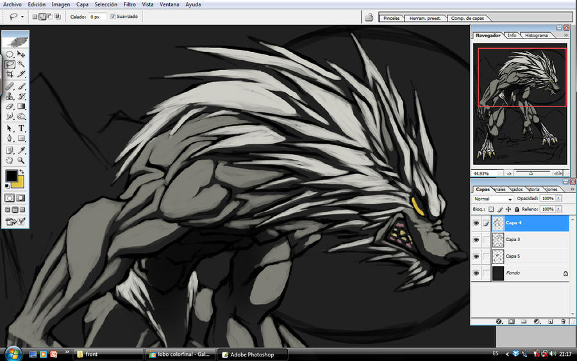Add a layer mask
This screenshot has height=361, width=577.
(x=511, y=321)
